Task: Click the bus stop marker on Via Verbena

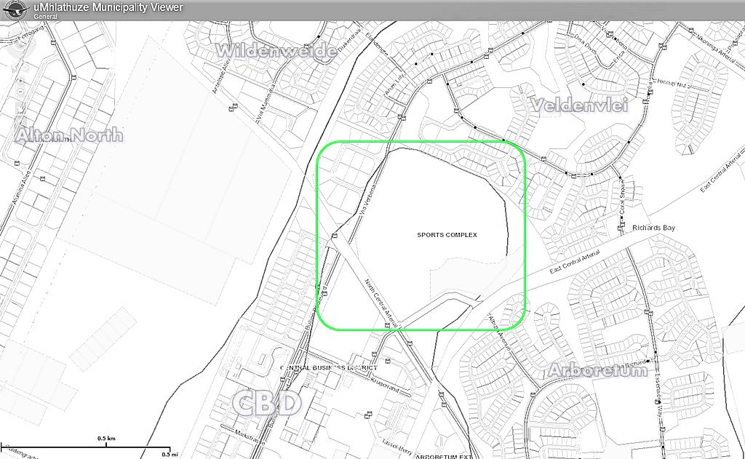Action: pos(334,236)
